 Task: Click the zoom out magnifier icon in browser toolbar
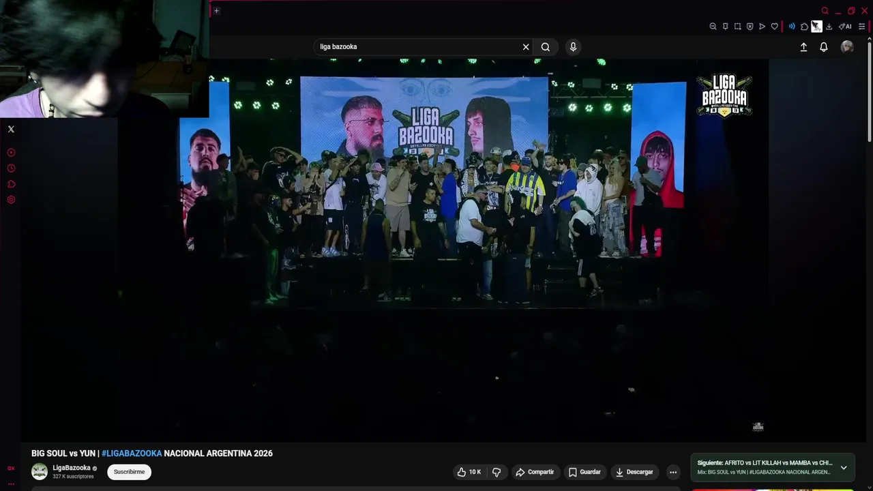click(713, 27)
